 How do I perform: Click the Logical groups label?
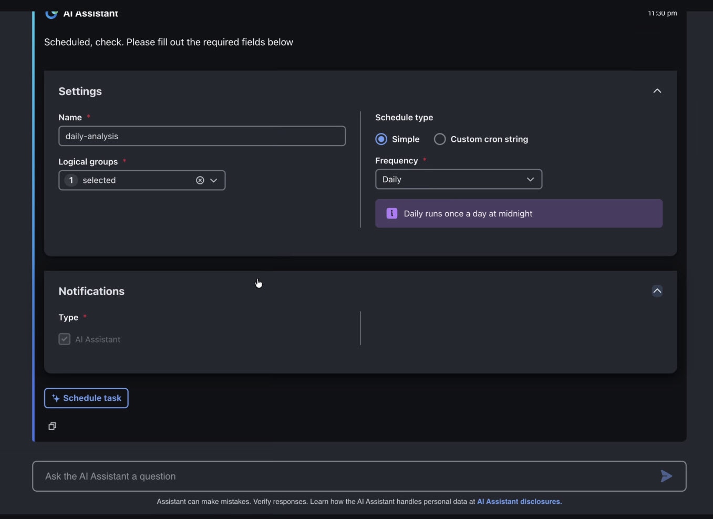coord(88,162)
